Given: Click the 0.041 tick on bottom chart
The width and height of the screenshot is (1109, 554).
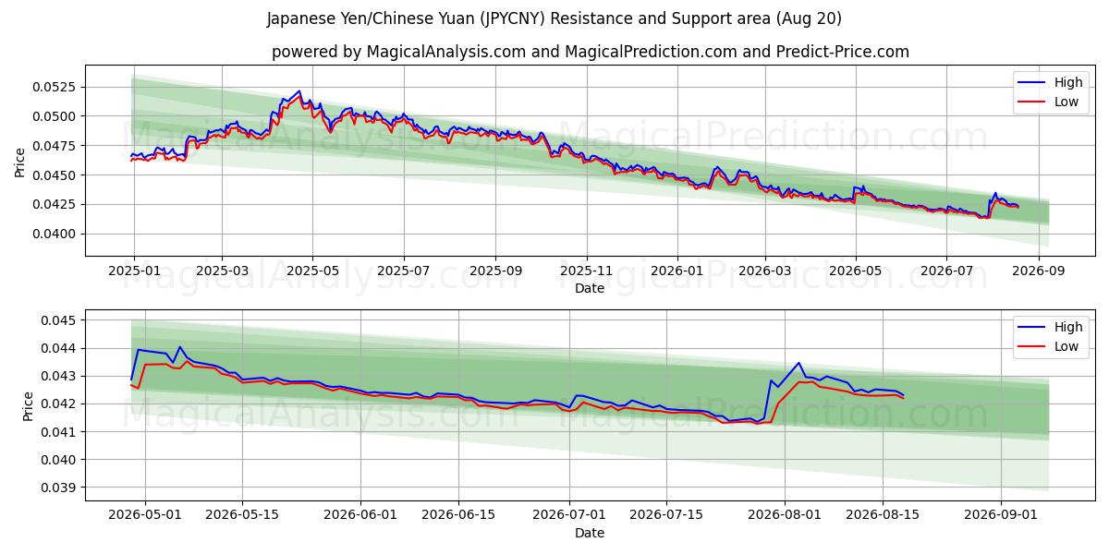Looking at the screenshot, I should coord(60,431).
